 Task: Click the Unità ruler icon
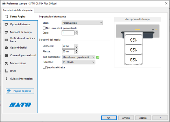click(6, 71)
